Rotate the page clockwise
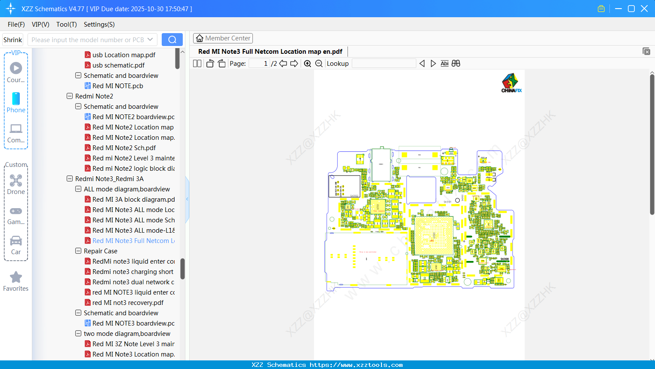 click(x=221, y=64)
